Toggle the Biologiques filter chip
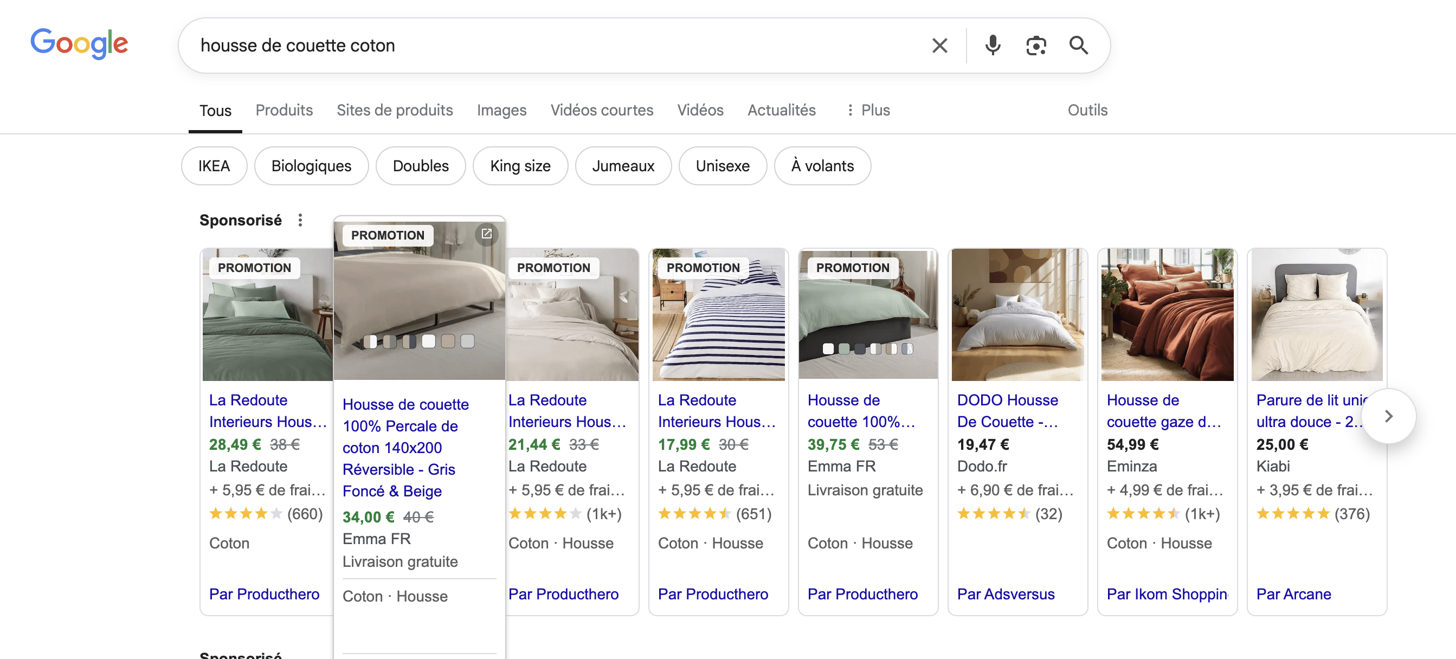Screen dimensions: 1456x659 pos(311,166)
